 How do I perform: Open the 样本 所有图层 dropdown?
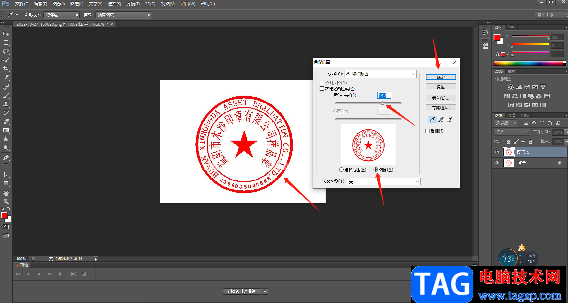point(123,15)
